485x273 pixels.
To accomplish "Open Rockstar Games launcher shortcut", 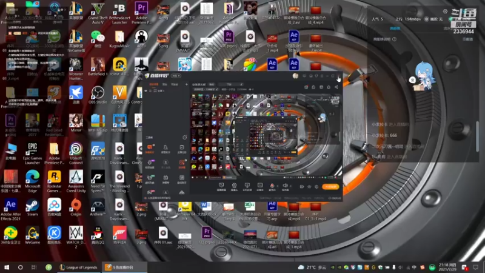I will click(x=54, y=181).
